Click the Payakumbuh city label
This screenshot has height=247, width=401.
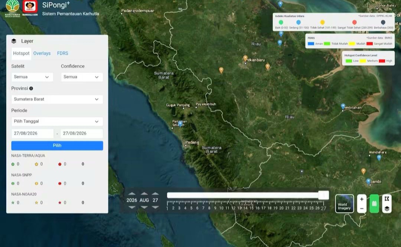(206, 104)
